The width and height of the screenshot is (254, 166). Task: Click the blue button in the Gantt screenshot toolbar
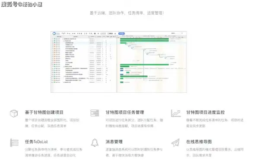(x=121, y=34)
